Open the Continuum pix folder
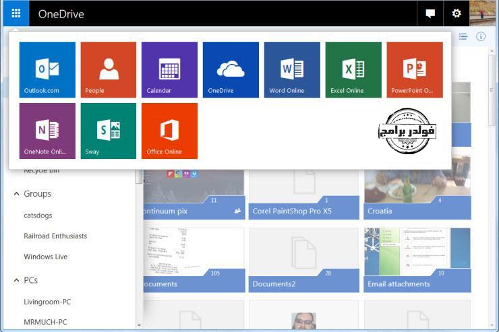The image size is (499, 332). pyautogui.click(x=194, y=194)
